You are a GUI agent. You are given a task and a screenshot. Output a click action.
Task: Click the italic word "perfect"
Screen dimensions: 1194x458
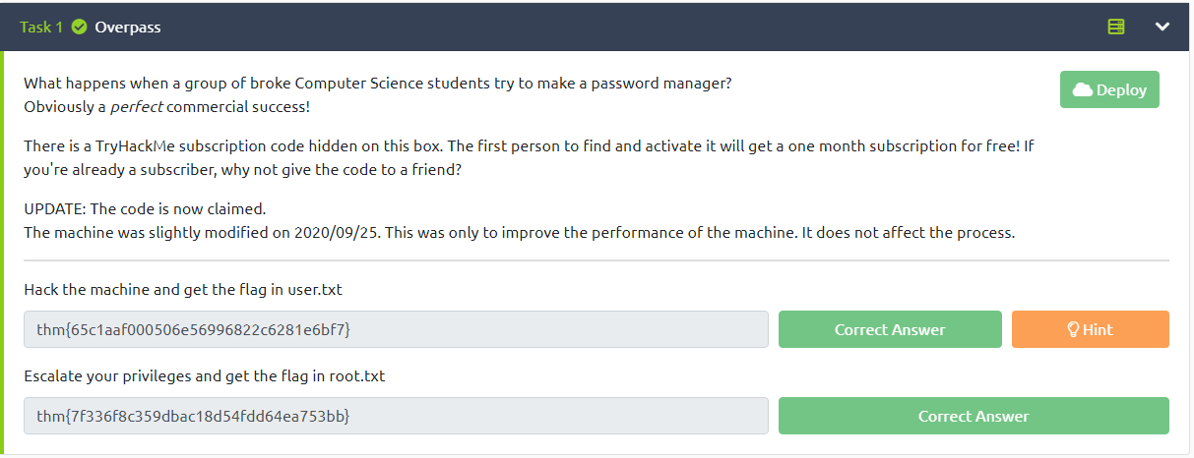tap(136, 106)
